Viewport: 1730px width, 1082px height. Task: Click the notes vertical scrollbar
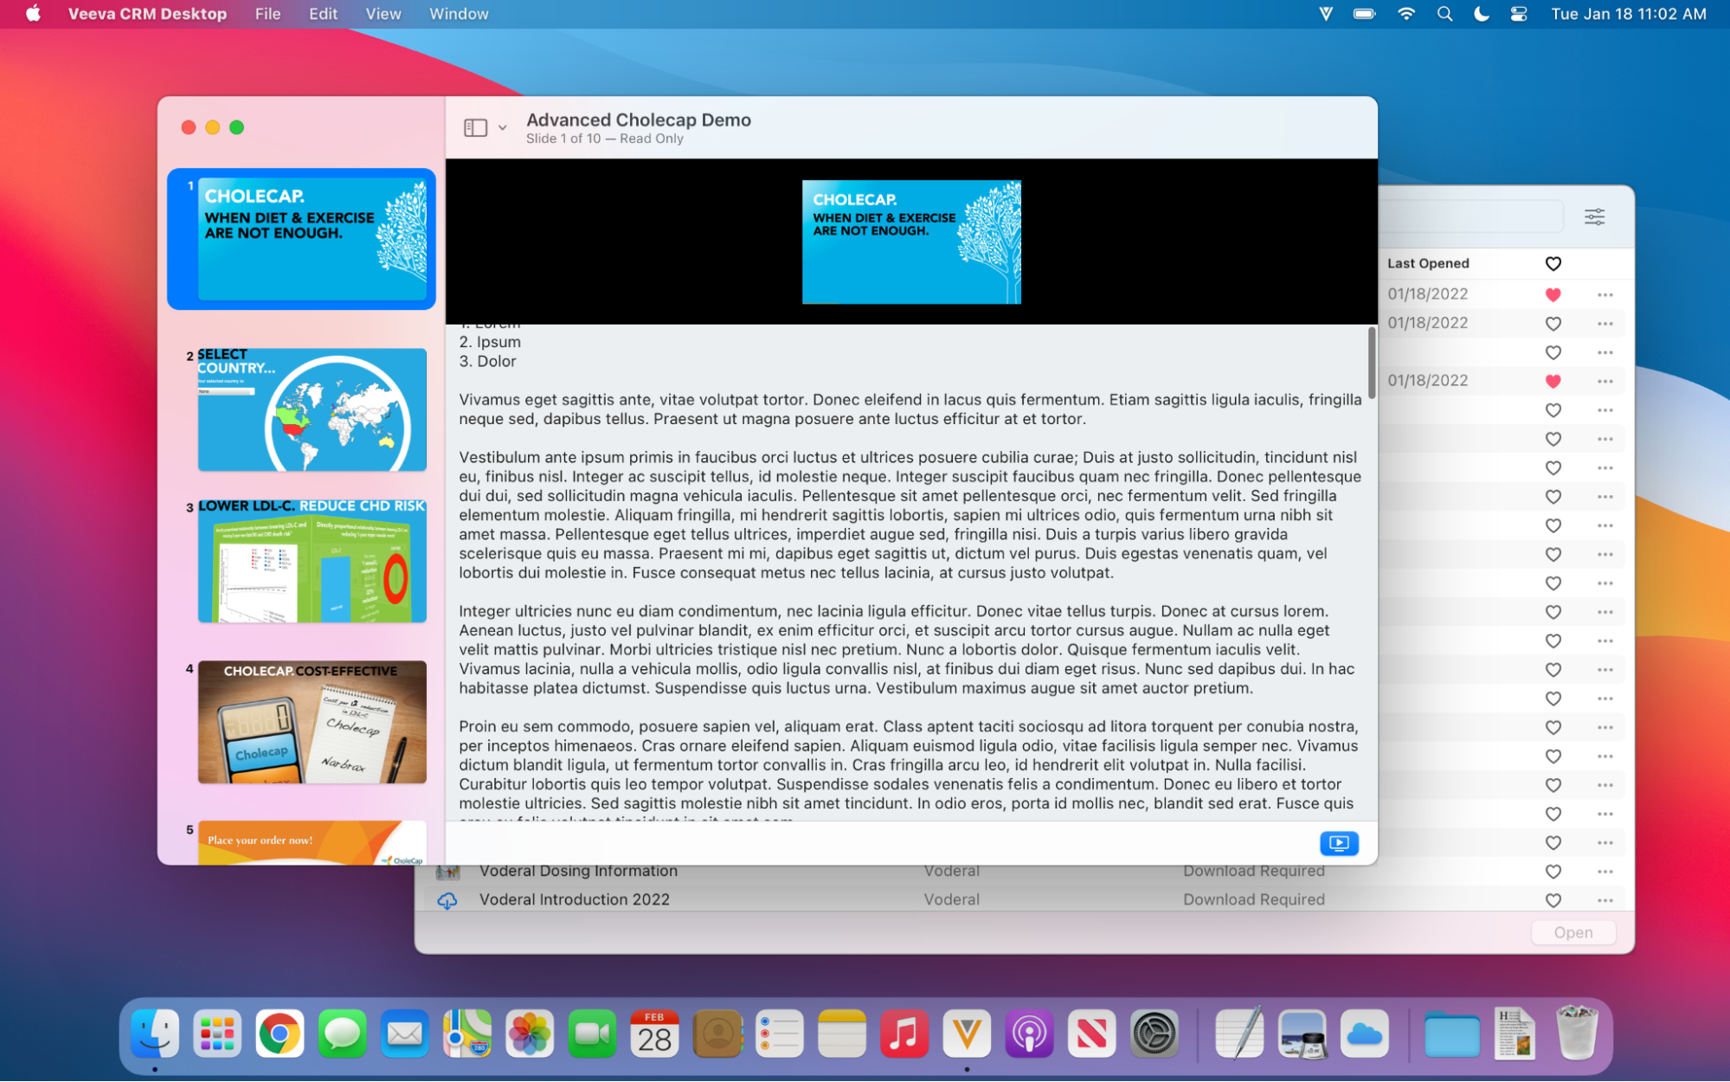(x=1372, y=364)
